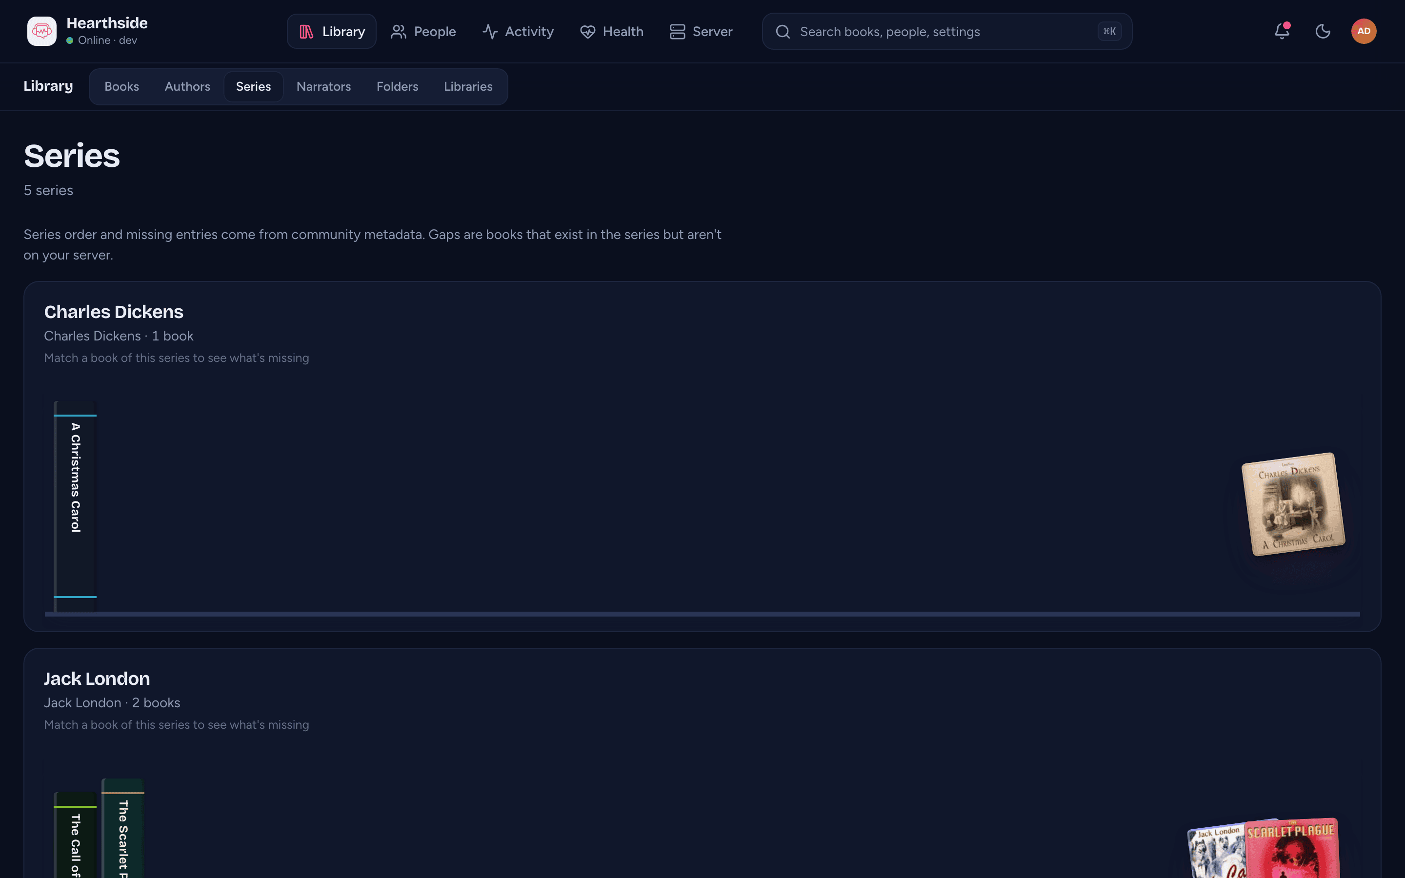Switch to the Books subtab
This screenshot has width=1405, height=878.
[x=122, y=86]
